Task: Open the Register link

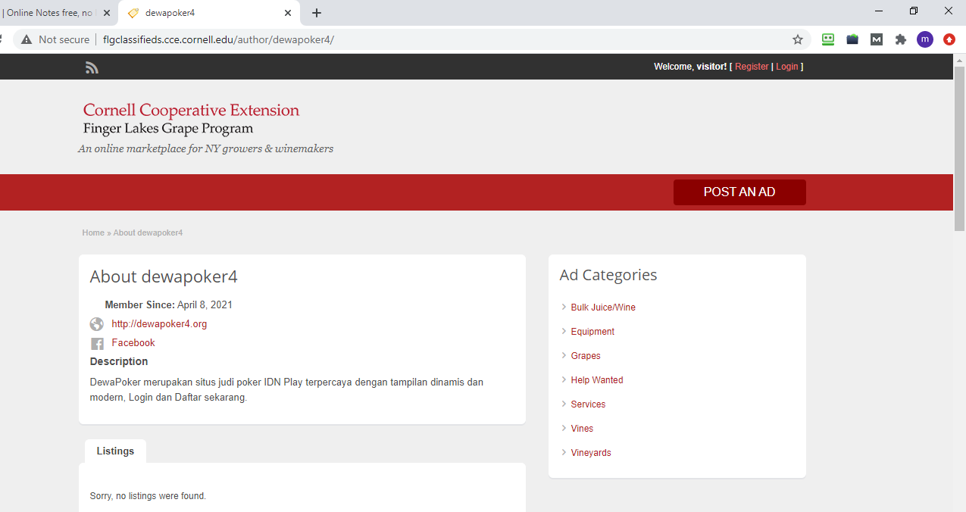Action: tap(752, 67)
